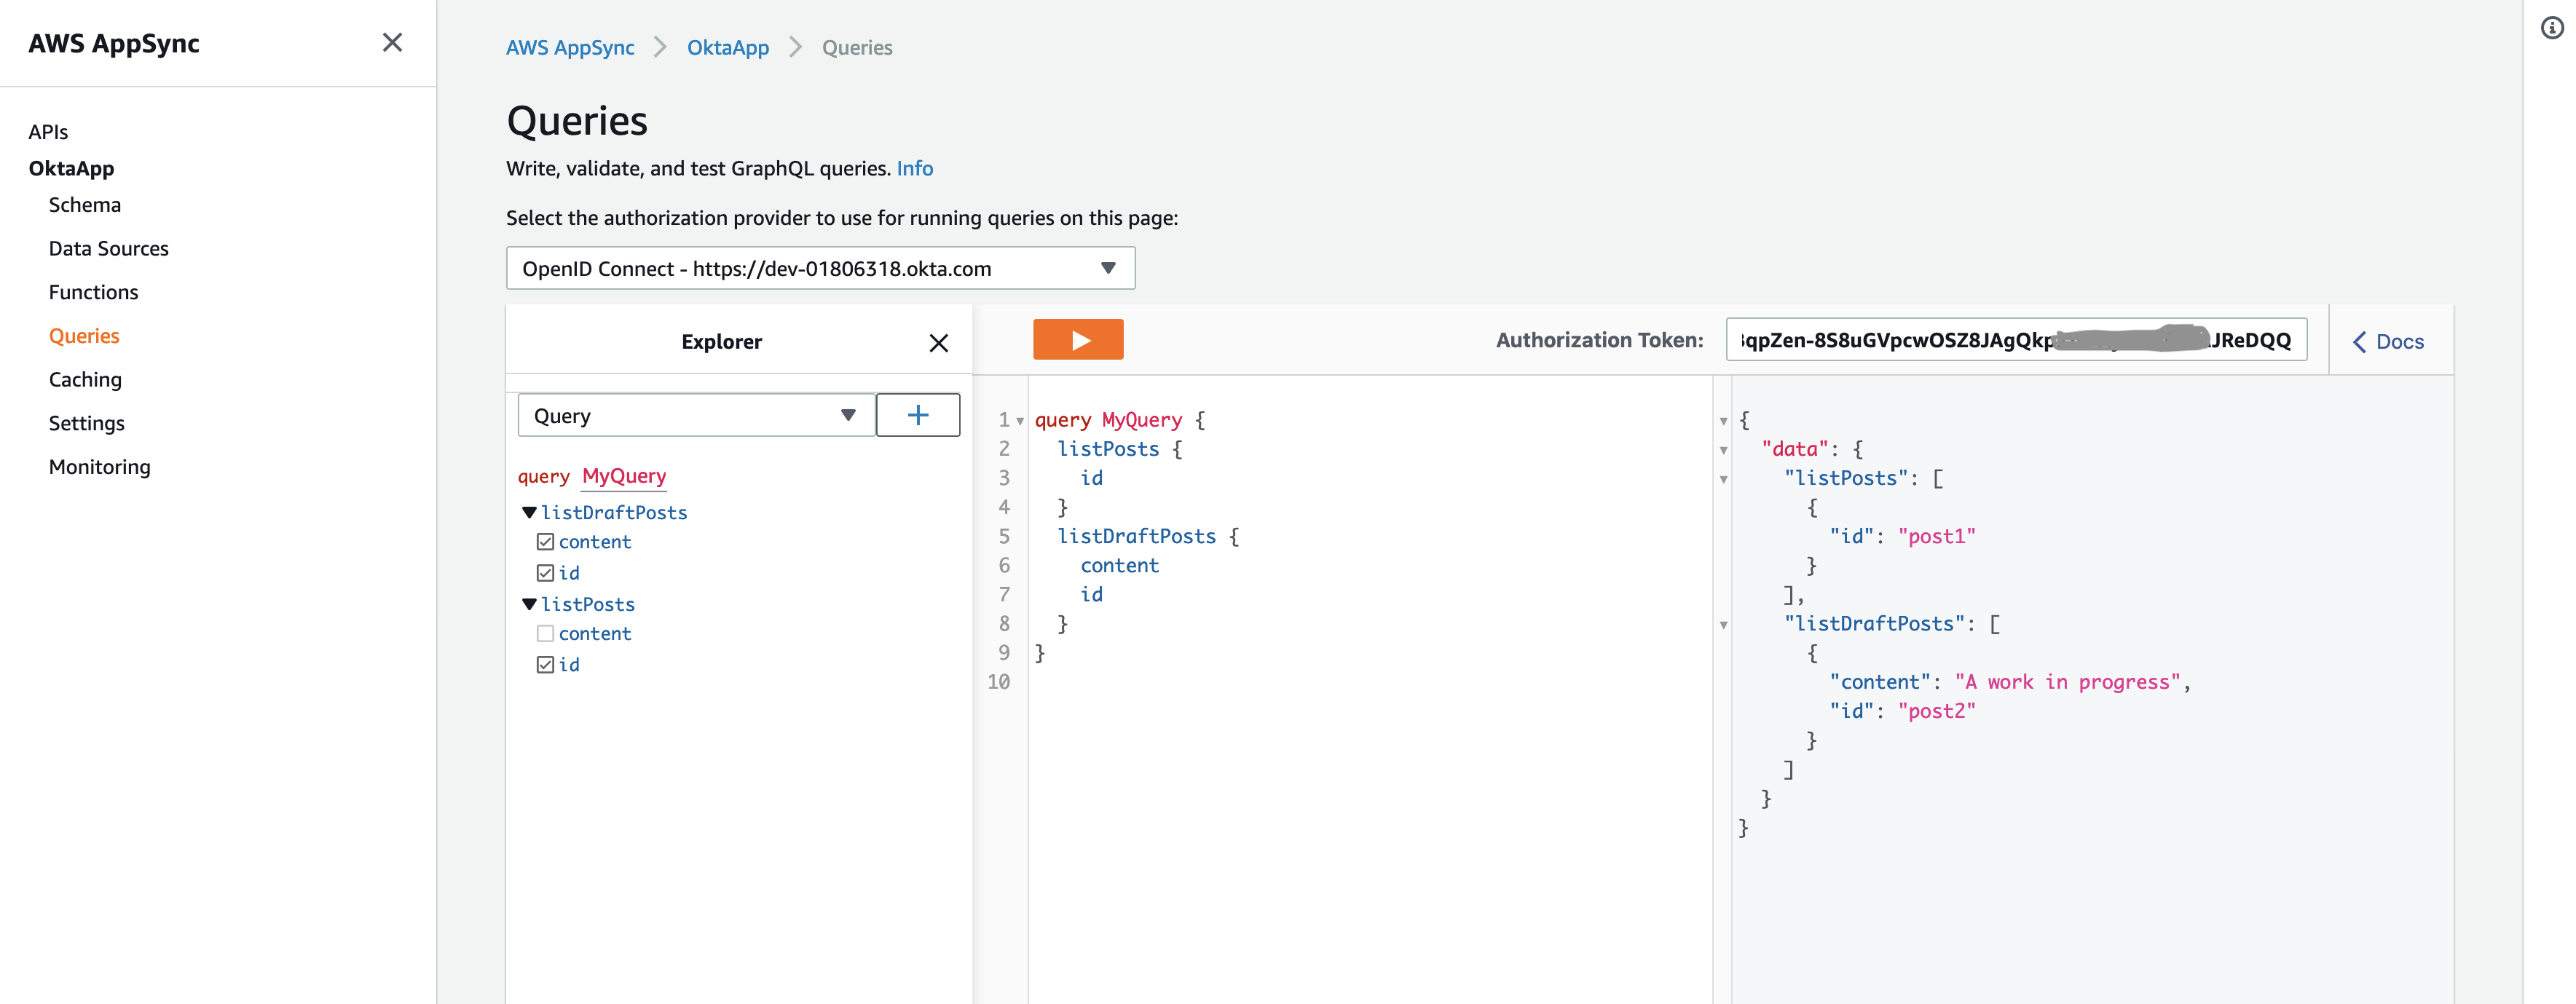Click the info circle icon at top right

tap(2551, 28)
